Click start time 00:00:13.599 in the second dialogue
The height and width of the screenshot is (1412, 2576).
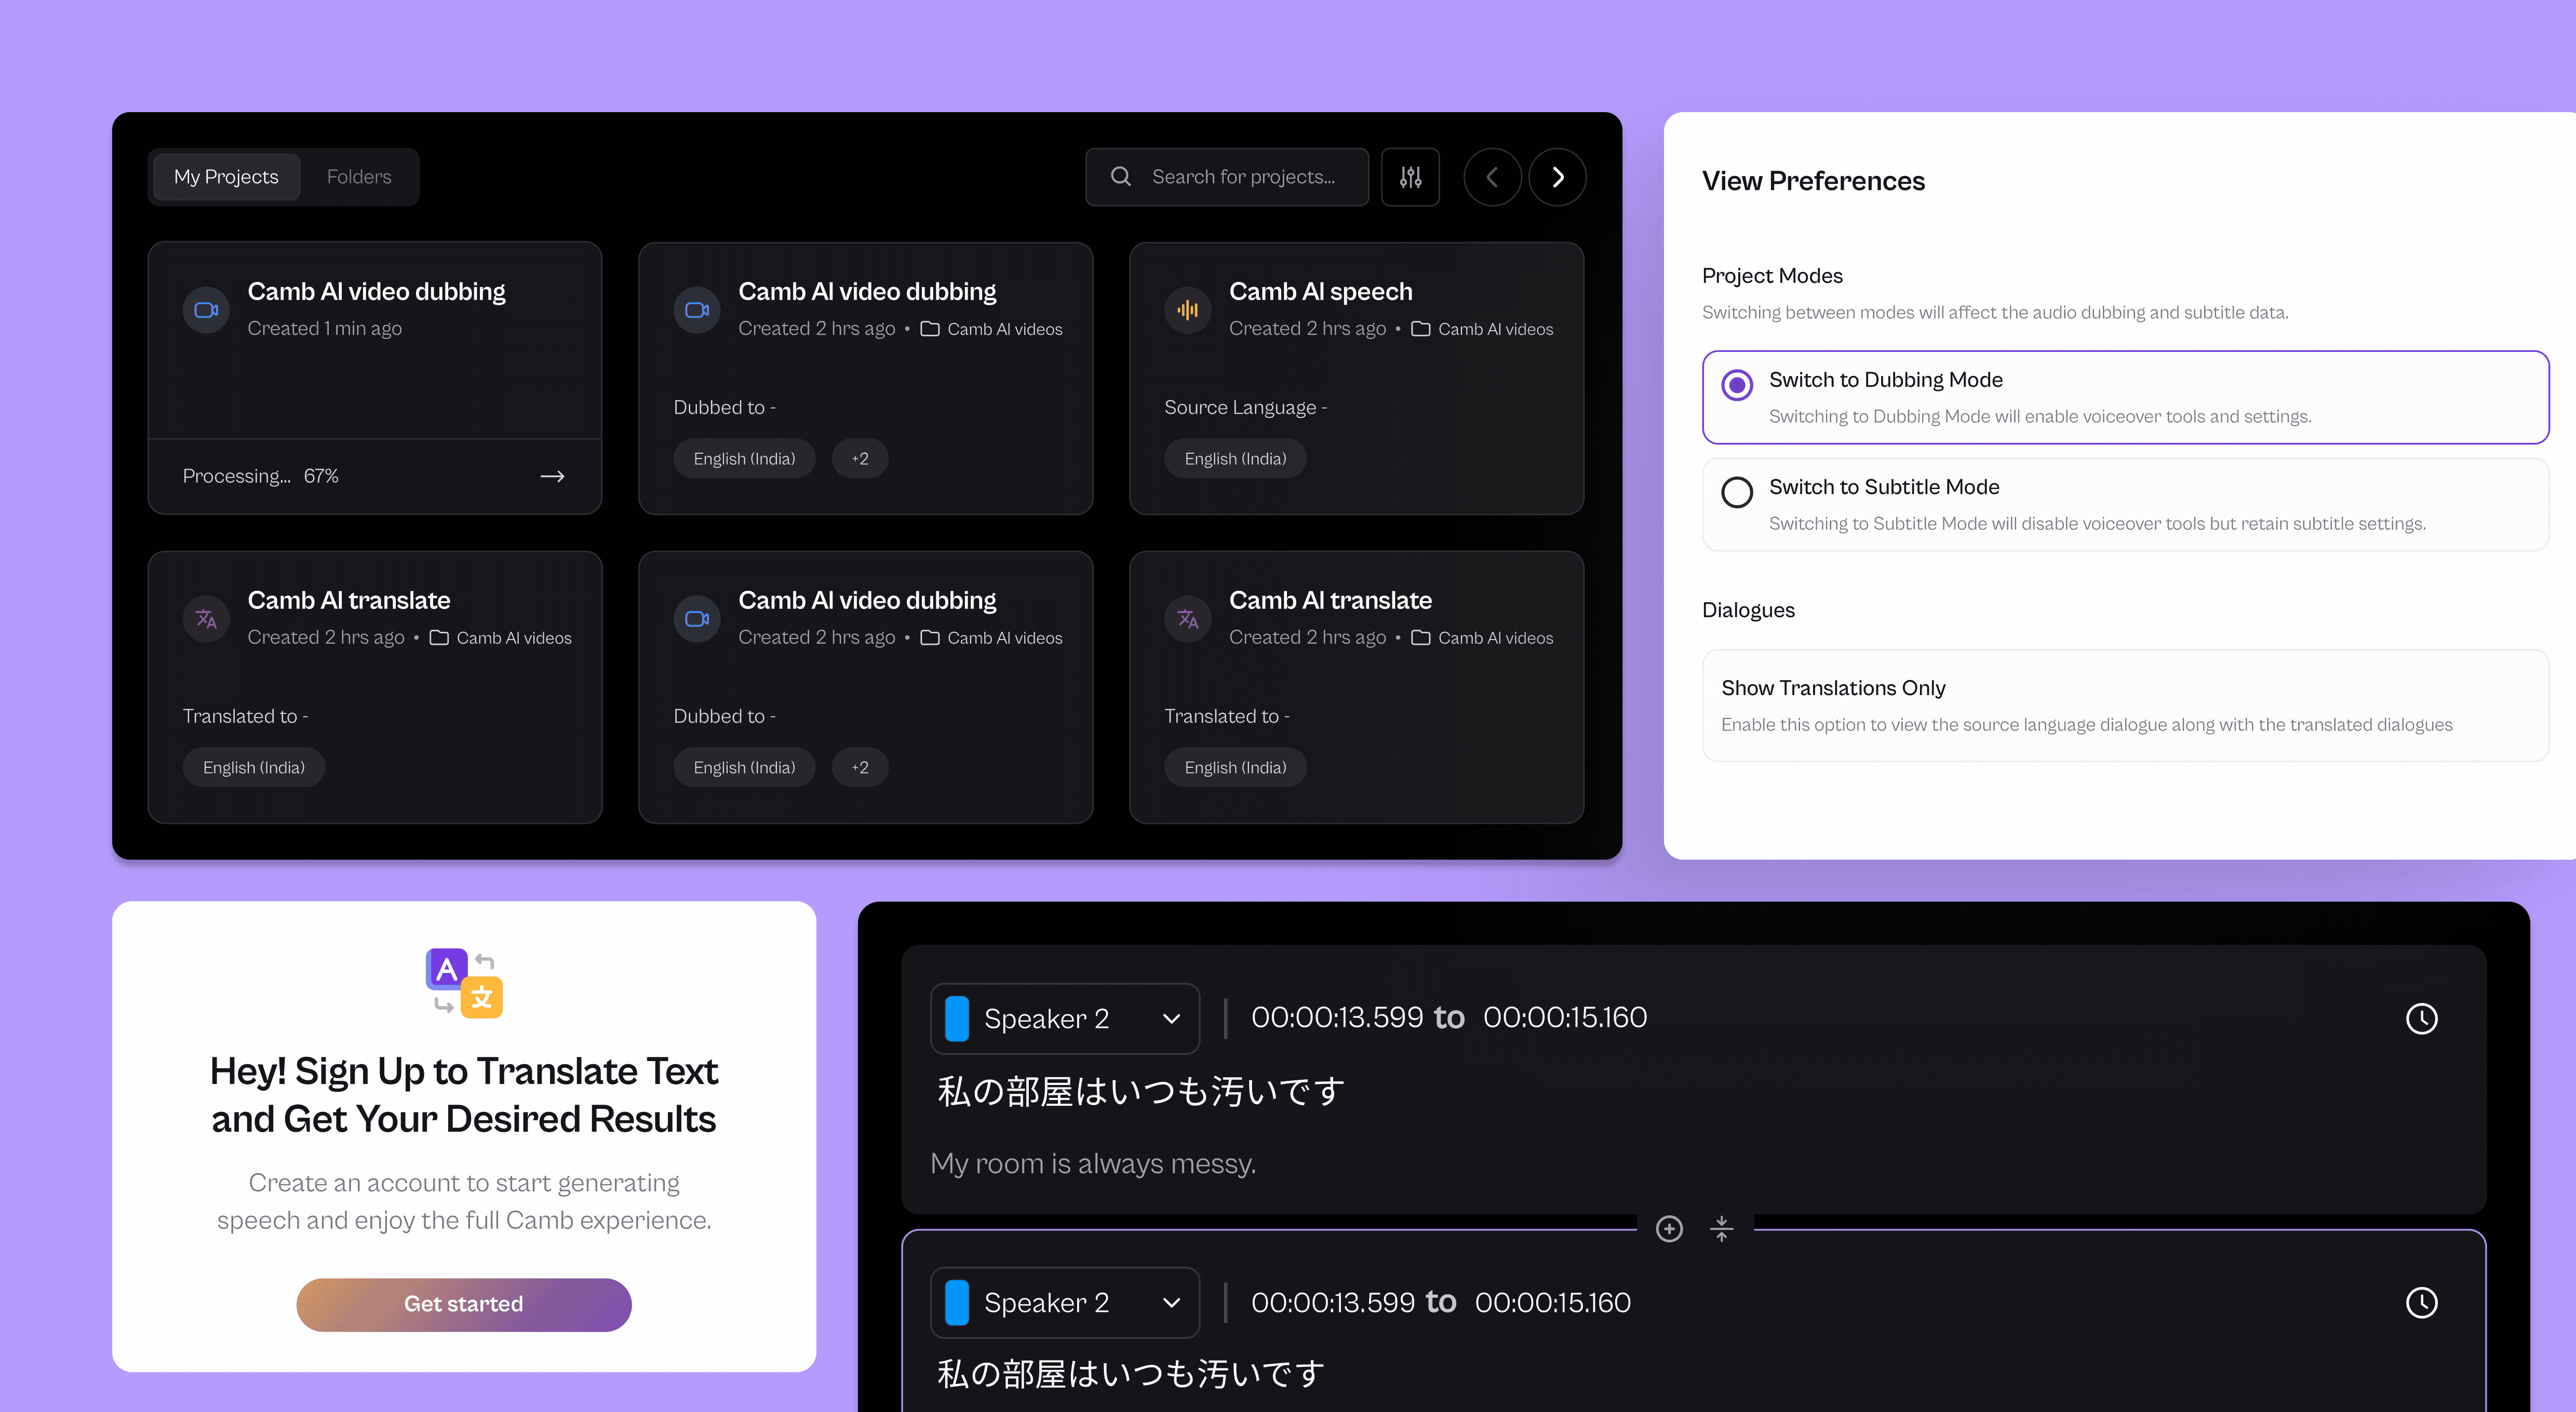click(x=1333, y=1302)
